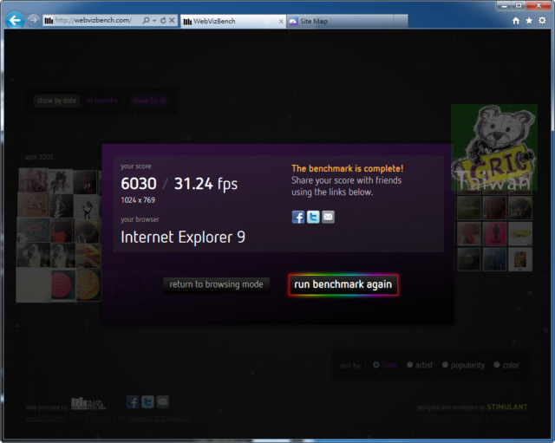Minimize the browser window
This screenshot has height=443, width=555.
505,6
